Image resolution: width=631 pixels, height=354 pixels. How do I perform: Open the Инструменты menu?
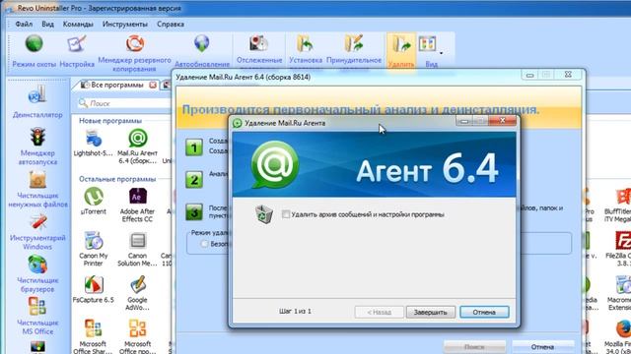click(x=125, y=24)
